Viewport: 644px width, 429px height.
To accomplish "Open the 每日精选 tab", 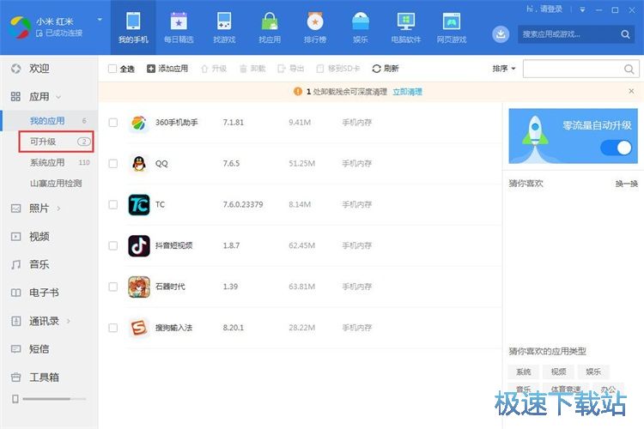I will pos(179,27).
